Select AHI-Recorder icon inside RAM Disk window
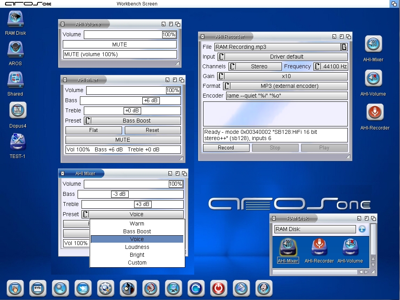Screen dimensions: 400x300 319,247
